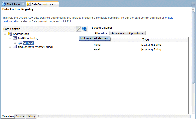Collapse the AddressBook tree node
Image resolution: width=196 pixels, height=119 pixels.
5,34
